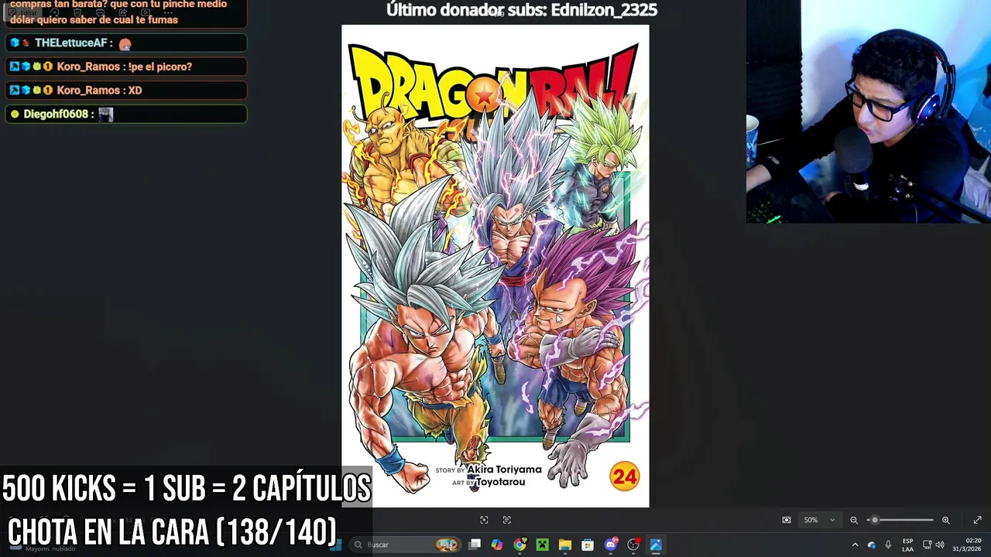Open Discord from the taskbar

(611, 545)
